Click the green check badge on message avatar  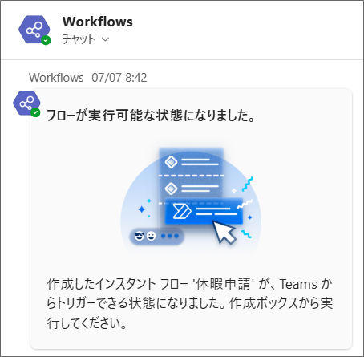35,112
